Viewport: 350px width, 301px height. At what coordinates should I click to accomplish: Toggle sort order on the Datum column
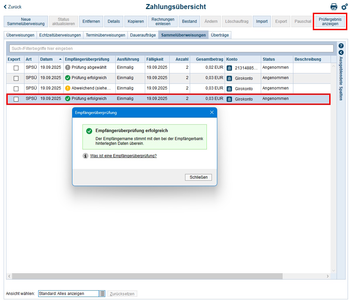pos(47,59)
